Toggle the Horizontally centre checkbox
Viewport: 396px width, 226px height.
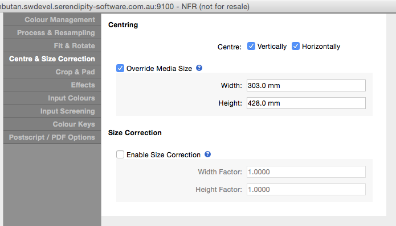click(x=296, y=47)
